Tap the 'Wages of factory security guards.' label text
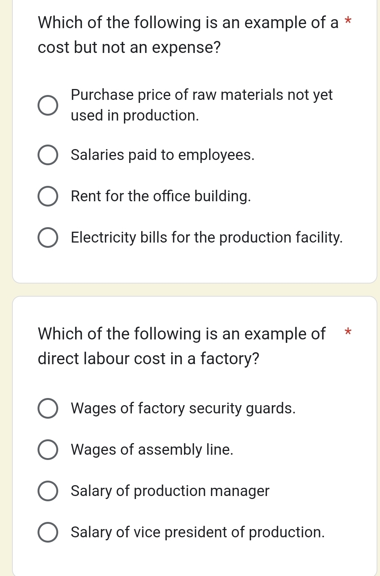Viewport: 380px width, 576px height. point(183,408)
